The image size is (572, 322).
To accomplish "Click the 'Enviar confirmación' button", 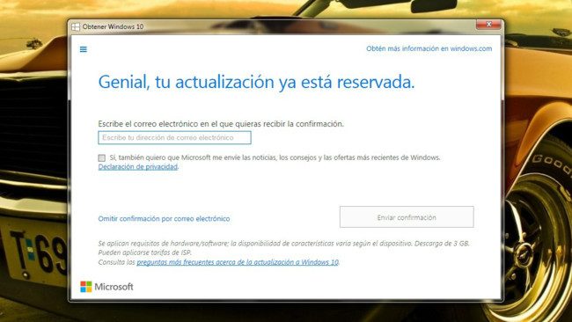I will click(x=407, y=217).
